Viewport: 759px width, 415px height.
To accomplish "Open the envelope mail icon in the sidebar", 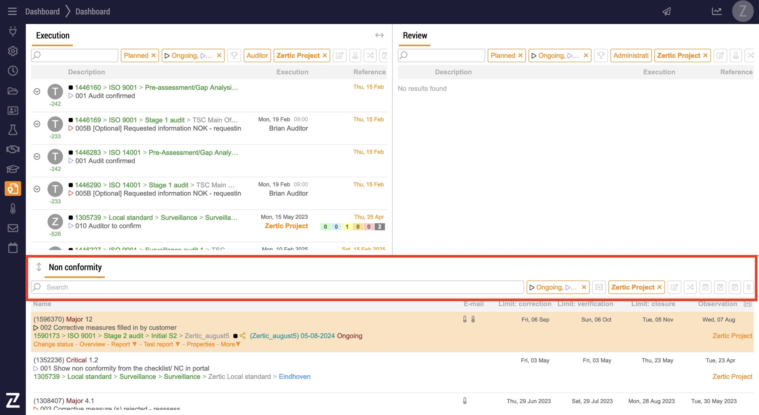I will tap(13, 228).
